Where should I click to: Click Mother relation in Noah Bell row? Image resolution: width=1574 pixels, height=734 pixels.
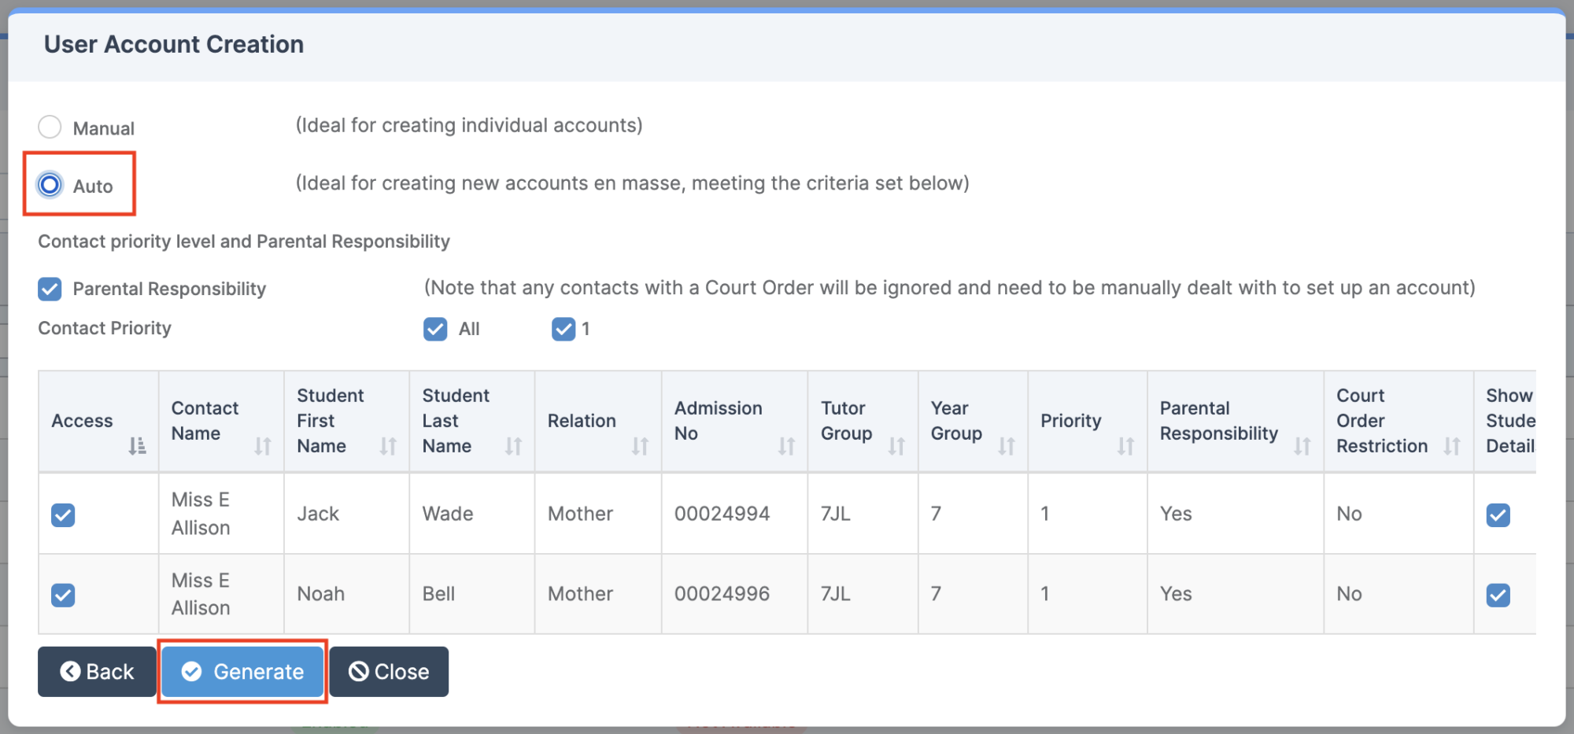pyautogui.click(x=580, y=594)
